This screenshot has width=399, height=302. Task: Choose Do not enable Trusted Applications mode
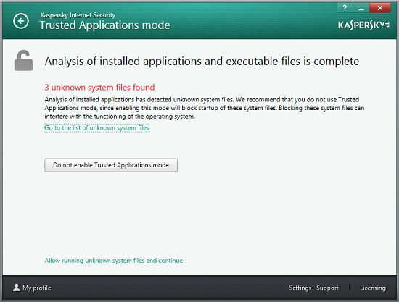tap(111, 165)
